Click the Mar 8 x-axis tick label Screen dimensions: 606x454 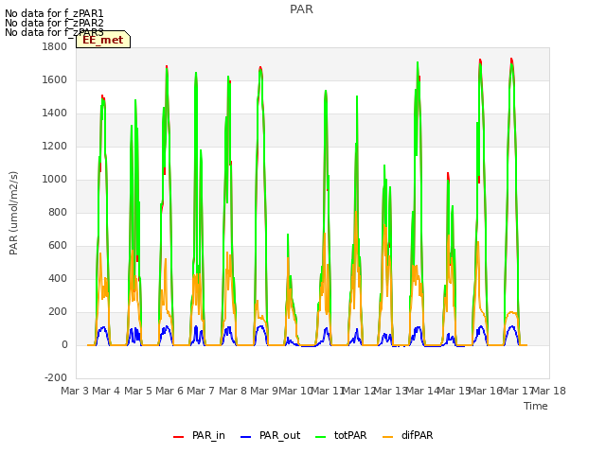(x=233, y=391)
